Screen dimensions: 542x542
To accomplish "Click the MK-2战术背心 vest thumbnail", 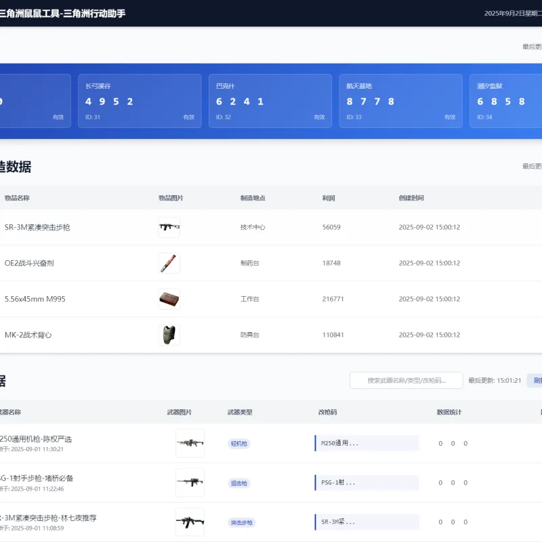I will 169,335.
